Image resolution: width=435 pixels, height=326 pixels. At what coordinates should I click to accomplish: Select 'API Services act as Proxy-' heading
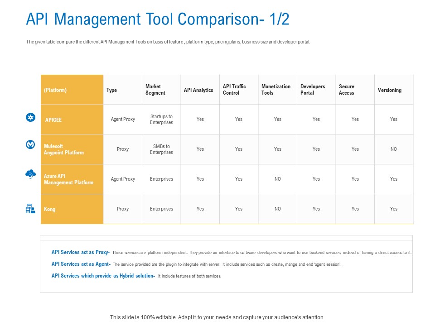[81, 252]
